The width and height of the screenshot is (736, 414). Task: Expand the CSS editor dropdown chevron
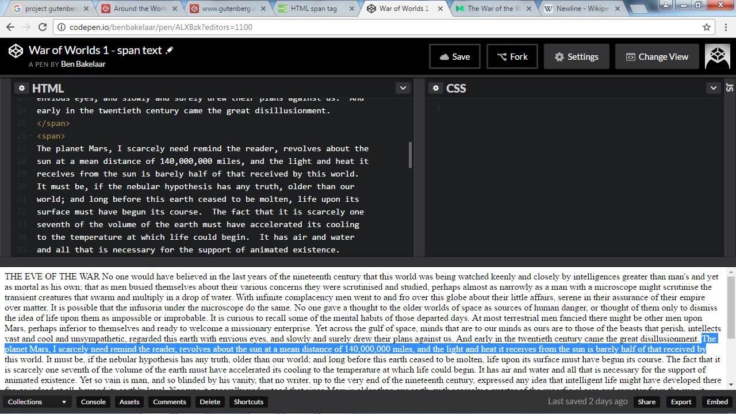[713, 88]
